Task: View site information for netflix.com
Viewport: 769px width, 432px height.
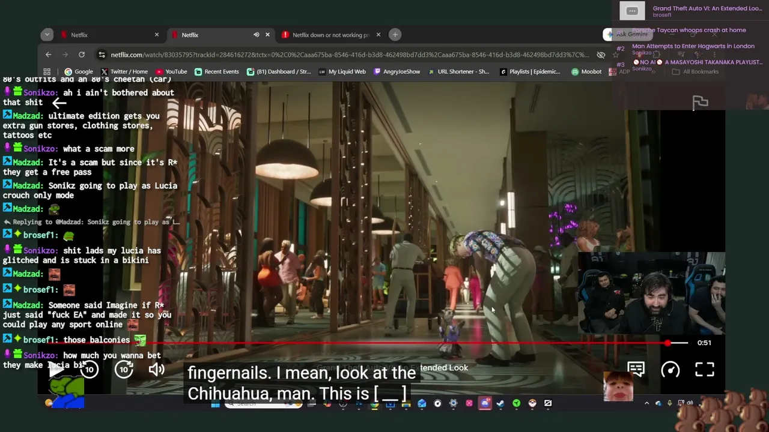Action: coord(102,55)
